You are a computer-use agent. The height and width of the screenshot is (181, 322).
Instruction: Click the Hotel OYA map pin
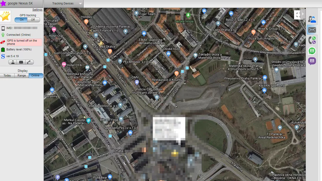tap(64, 65)
